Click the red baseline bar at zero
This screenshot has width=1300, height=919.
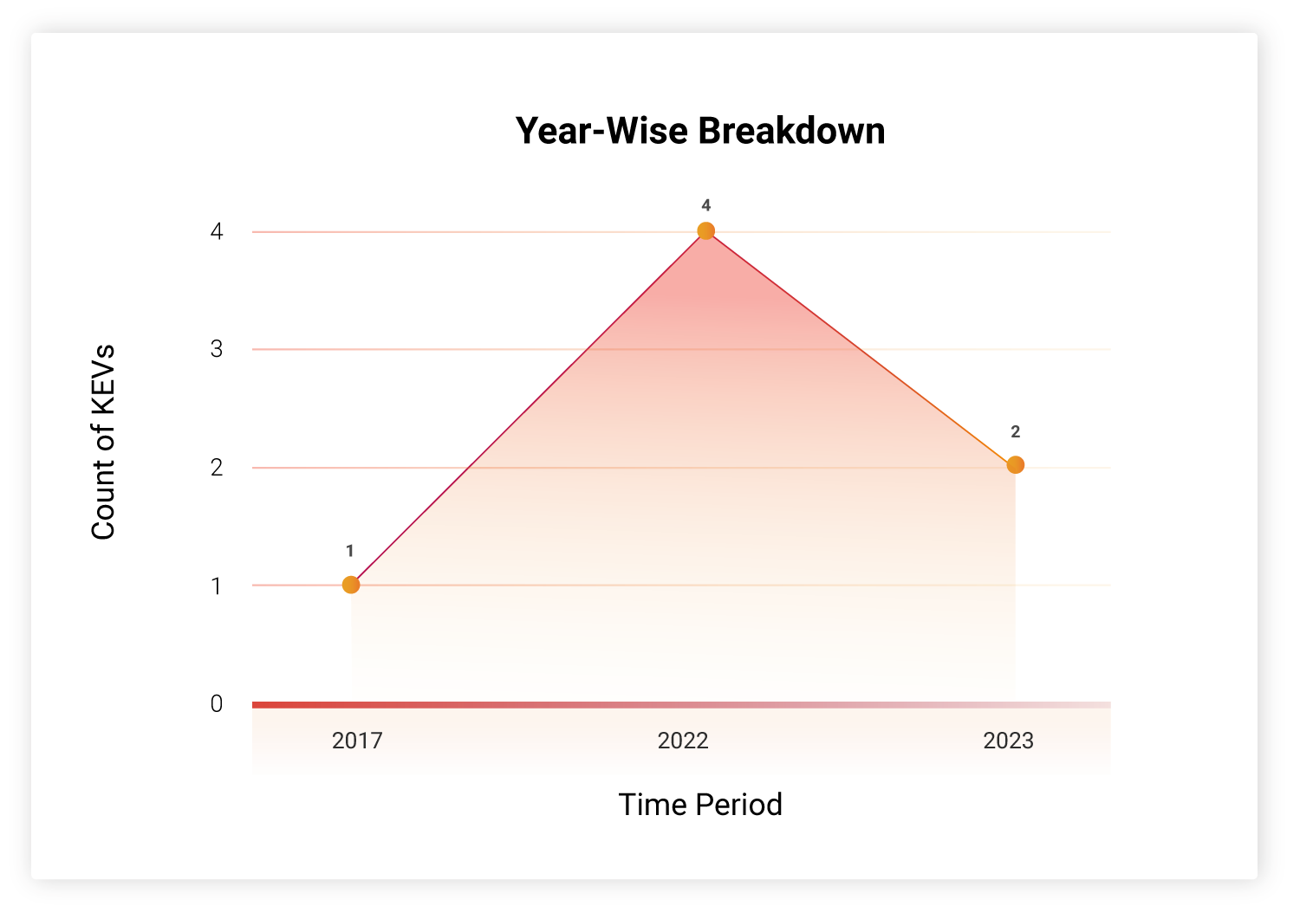click(x=681, y=705)
